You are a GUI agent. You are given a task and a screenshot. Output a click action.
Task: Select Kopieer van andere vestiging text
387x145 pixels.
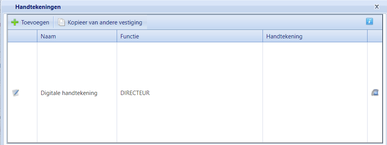105,22
